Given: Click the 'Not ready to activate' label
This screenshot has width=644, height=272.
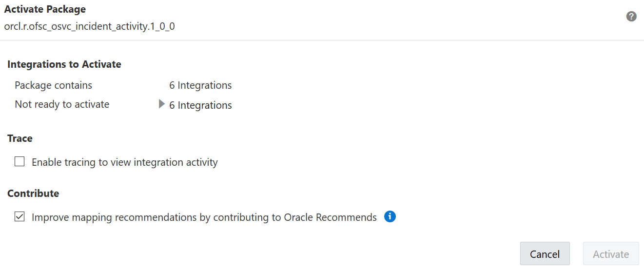Looking at the screenshot, I should coord(62,104).
